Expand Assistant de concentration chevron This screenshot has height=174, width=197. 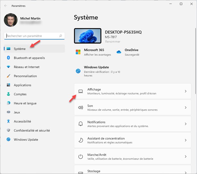pyautogui.click(x=186, y=140)
